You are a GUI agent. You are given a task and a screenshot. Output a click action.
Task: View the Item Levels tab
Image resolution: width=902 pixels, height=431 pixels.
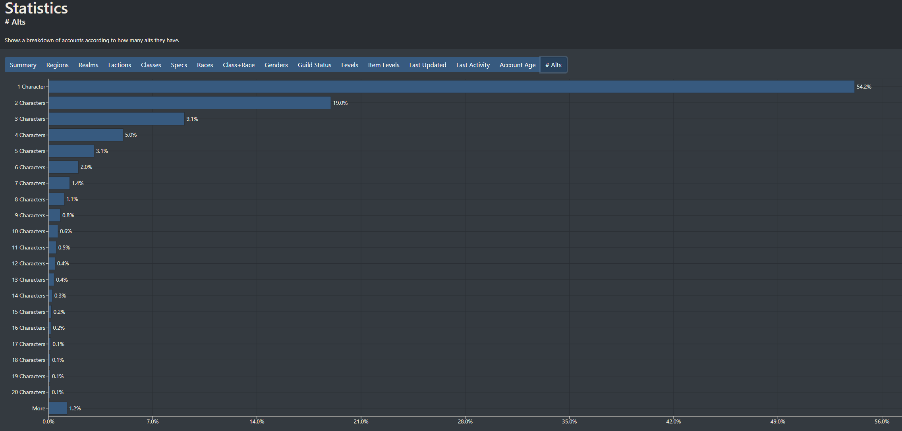(384, 65)
